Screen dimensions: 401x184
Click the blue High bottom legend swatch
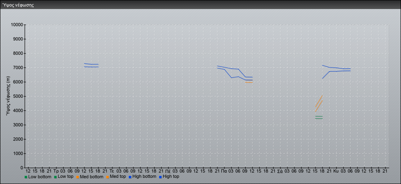point(130,177)
